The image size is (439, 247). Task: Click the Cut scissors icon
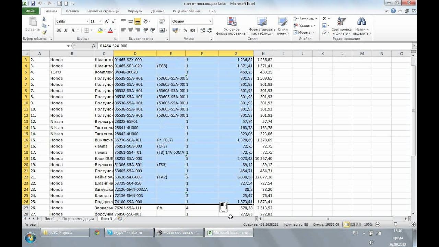[44, 20]
